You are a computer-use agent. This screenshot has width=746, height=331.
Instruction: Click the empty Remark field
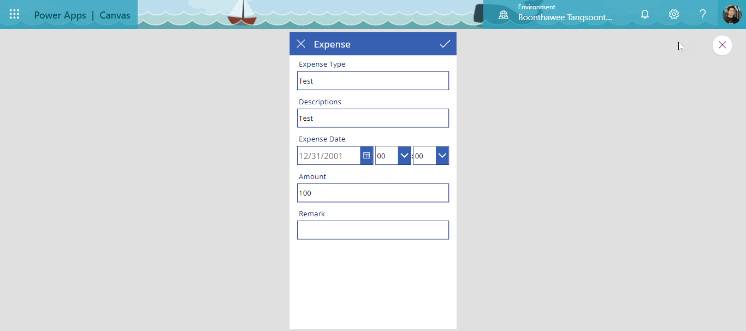373,230
